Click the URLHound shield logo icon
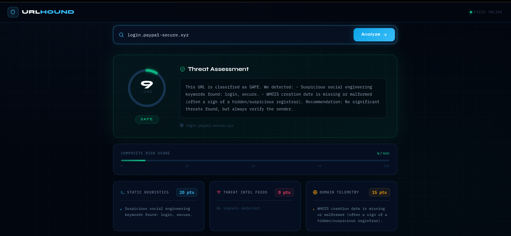 (13, 12)
